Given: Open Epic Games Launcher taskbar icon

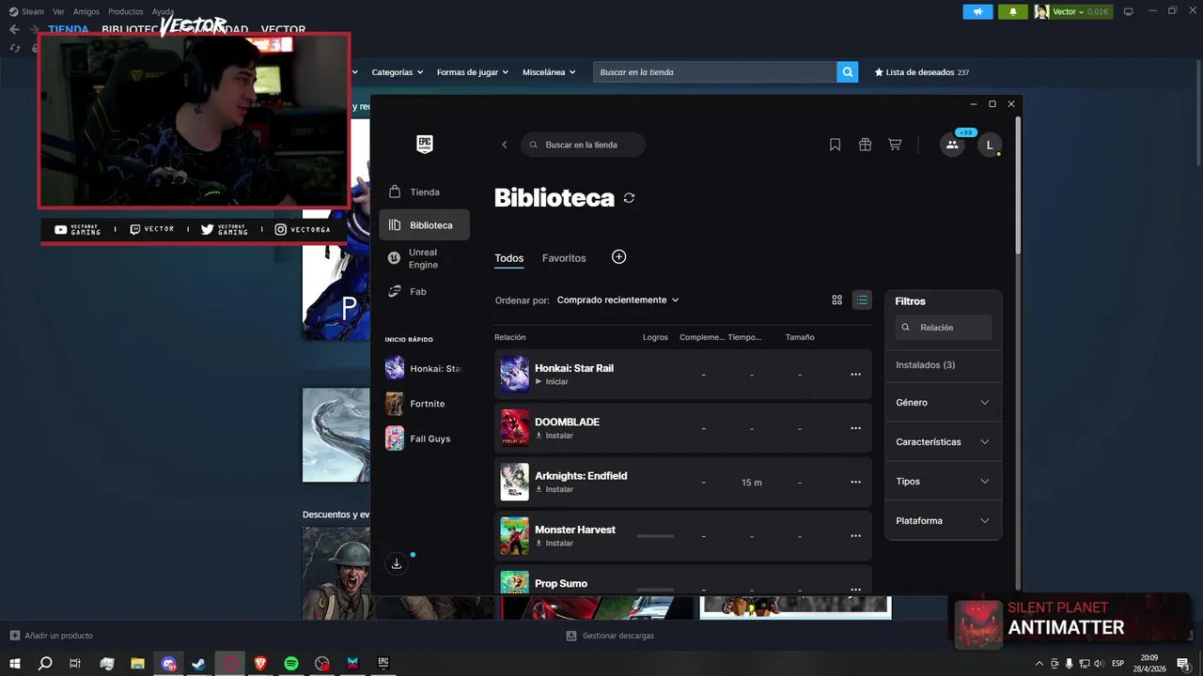Looking at the screenshot, I should pyautogui.click(x=383, y=663).
